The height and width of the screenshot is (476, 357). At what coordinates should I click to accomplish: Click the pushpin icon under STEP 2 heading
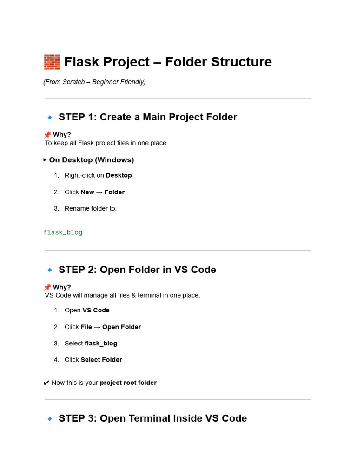pyautogui.click(x=47, y=287)
